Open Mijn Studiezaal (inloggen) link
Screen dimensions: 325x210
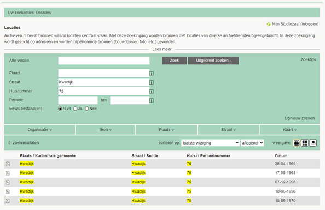pyautogui.click(x=295, y=24)
